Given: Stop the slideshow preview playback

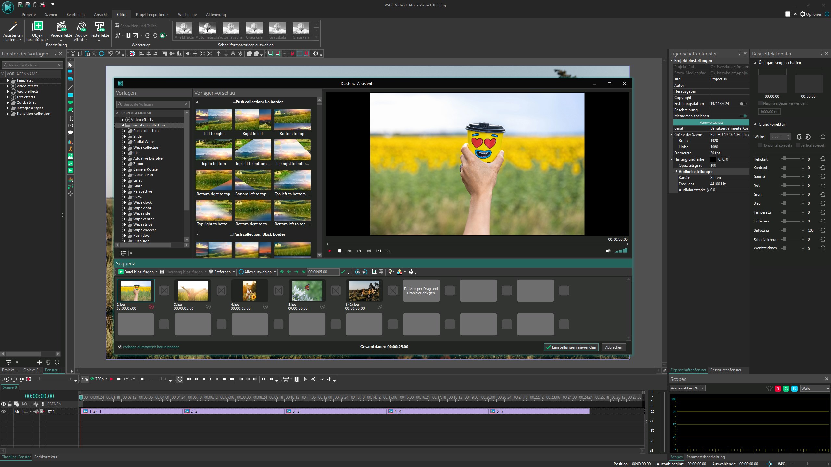Looking at the screenshot, I should (340, 251).
